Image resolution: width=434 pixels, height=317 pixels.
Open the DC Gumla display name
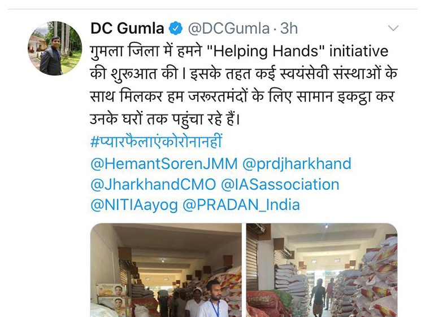(x=127, y=28)
